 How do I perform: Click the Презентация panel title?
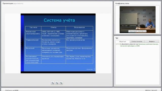pos(8,3)
